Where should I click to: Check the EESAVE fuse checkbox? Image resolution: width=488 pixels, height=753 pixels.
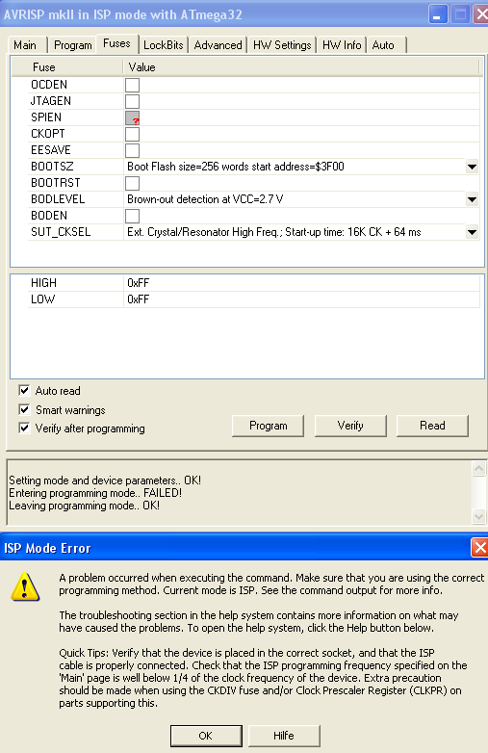[x=133, y=150]
